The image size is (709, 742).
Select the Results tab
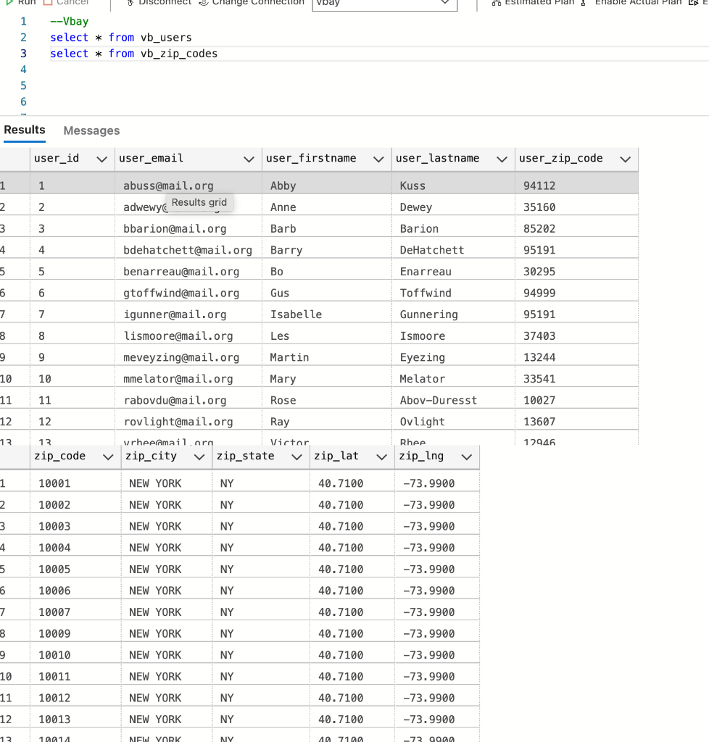pyautogui.click(x=25, y=130)
